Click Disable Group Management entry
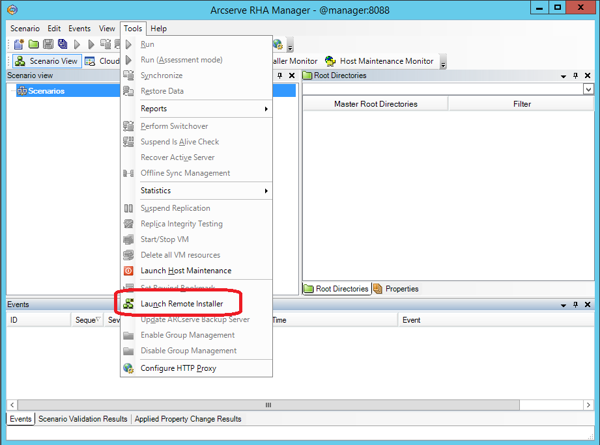The width and height of the screenshot is (600, 445). [196, 351]
